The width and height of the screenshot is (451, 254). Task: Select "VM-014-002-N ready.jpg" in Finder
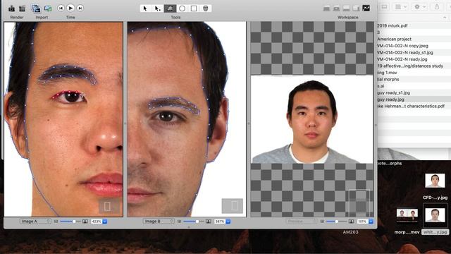pos(402,59)
